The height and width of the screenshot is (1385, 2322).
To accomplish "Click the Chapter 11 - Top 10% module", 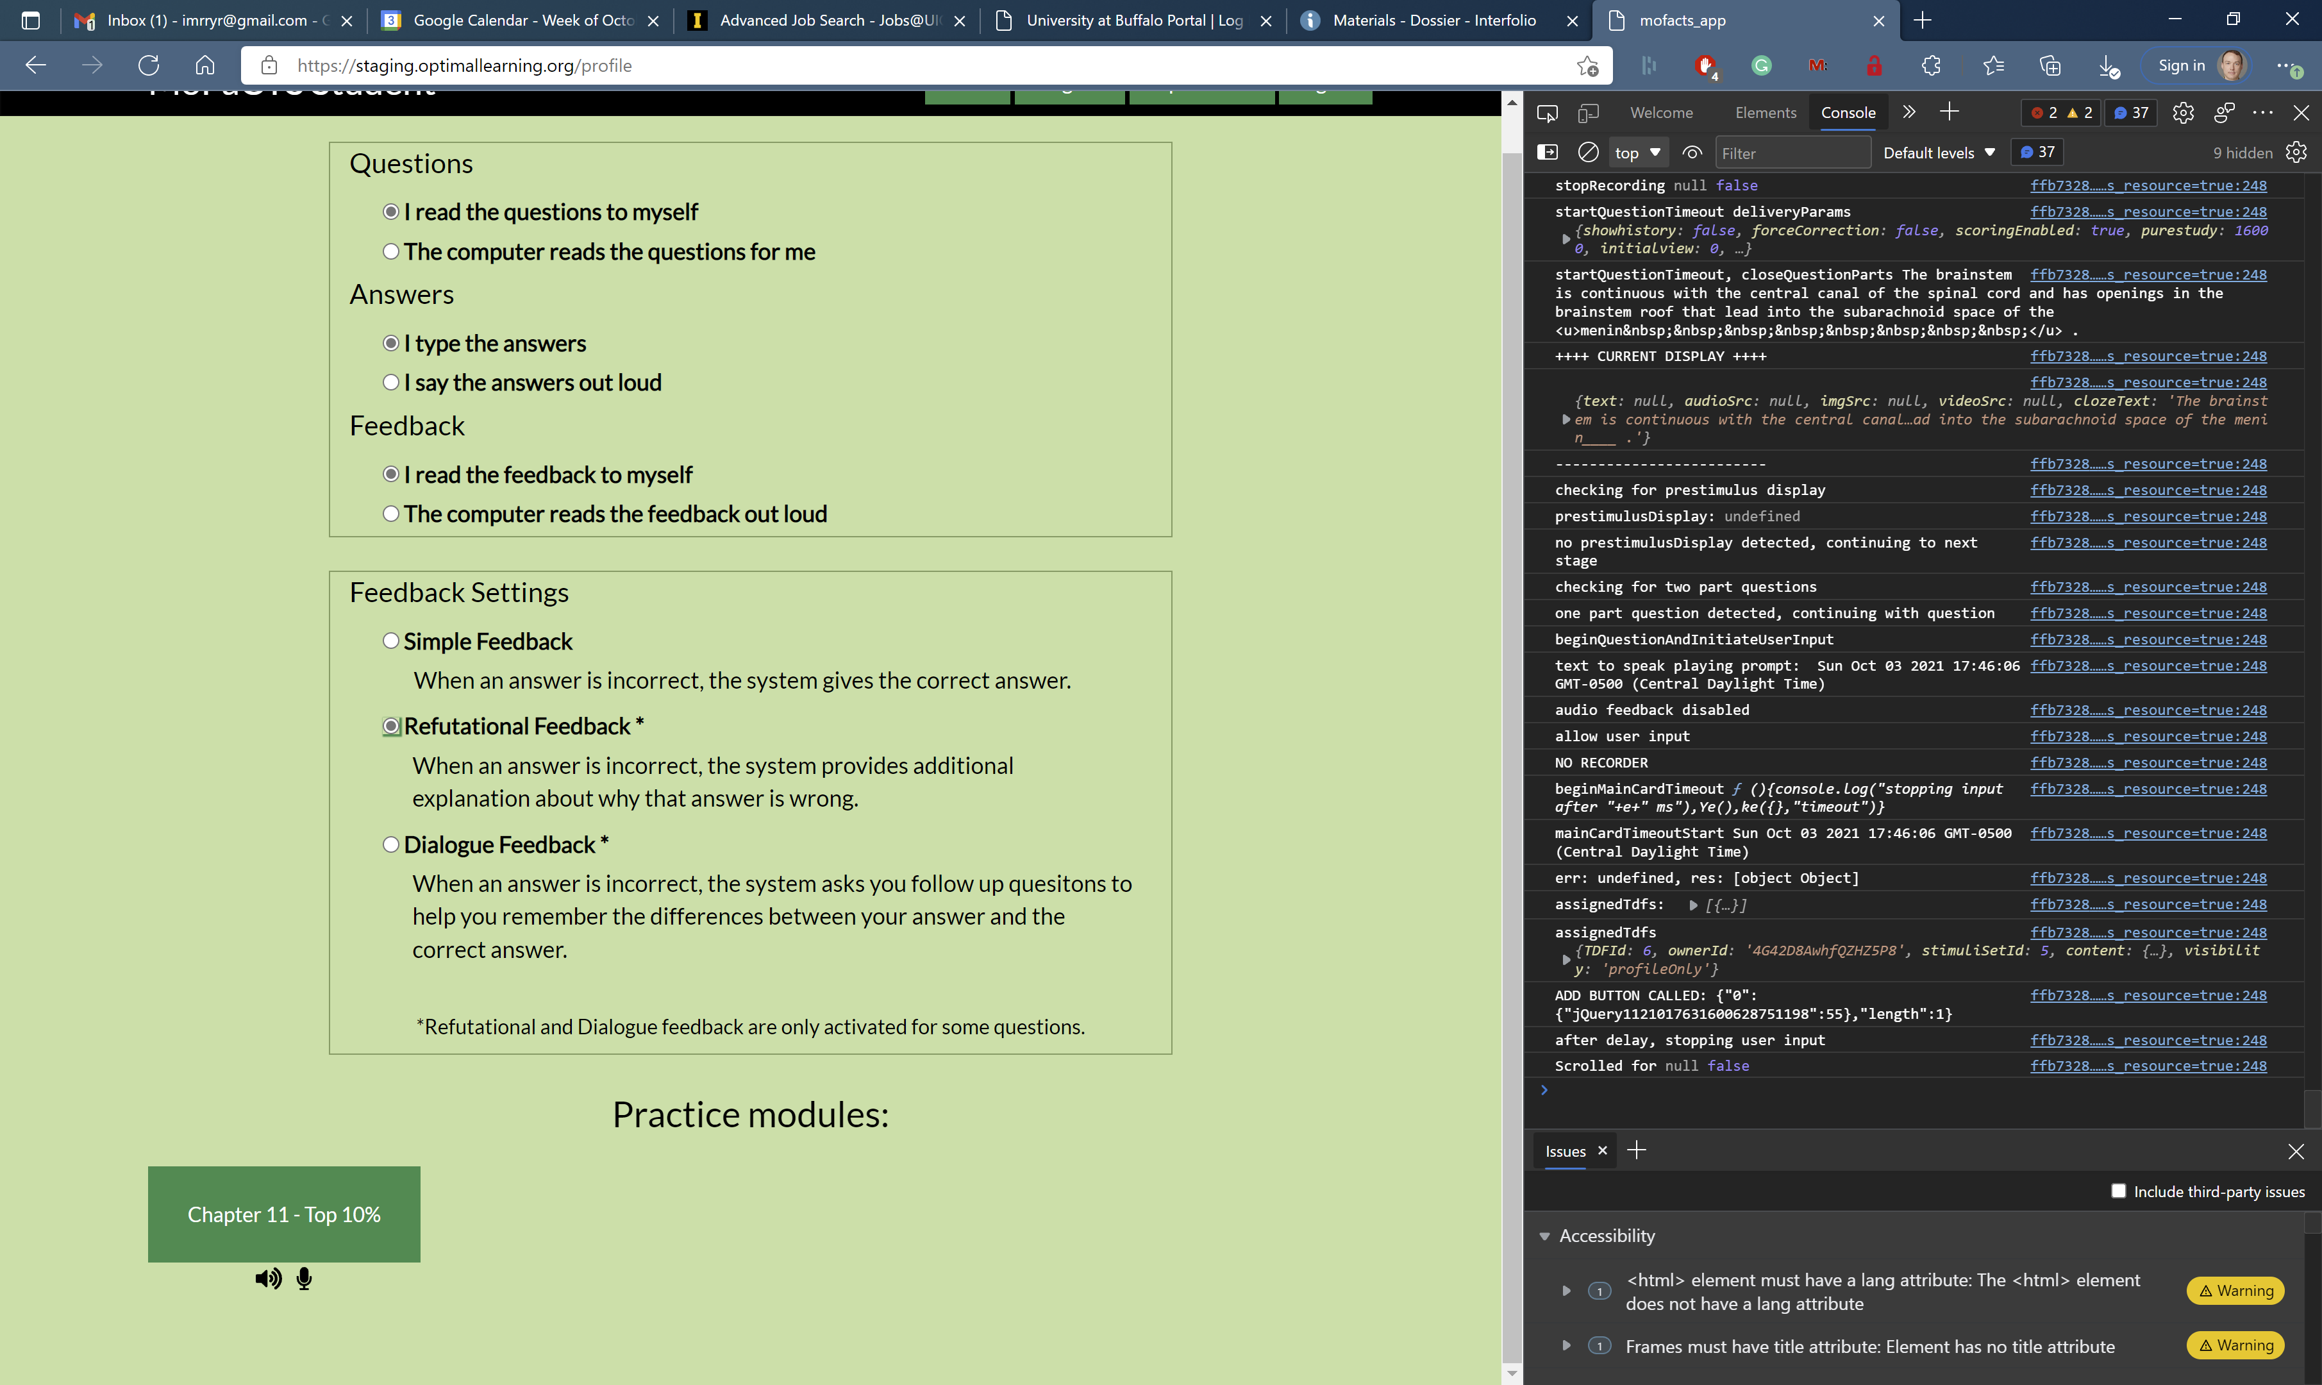I will tap(283, 1213).
